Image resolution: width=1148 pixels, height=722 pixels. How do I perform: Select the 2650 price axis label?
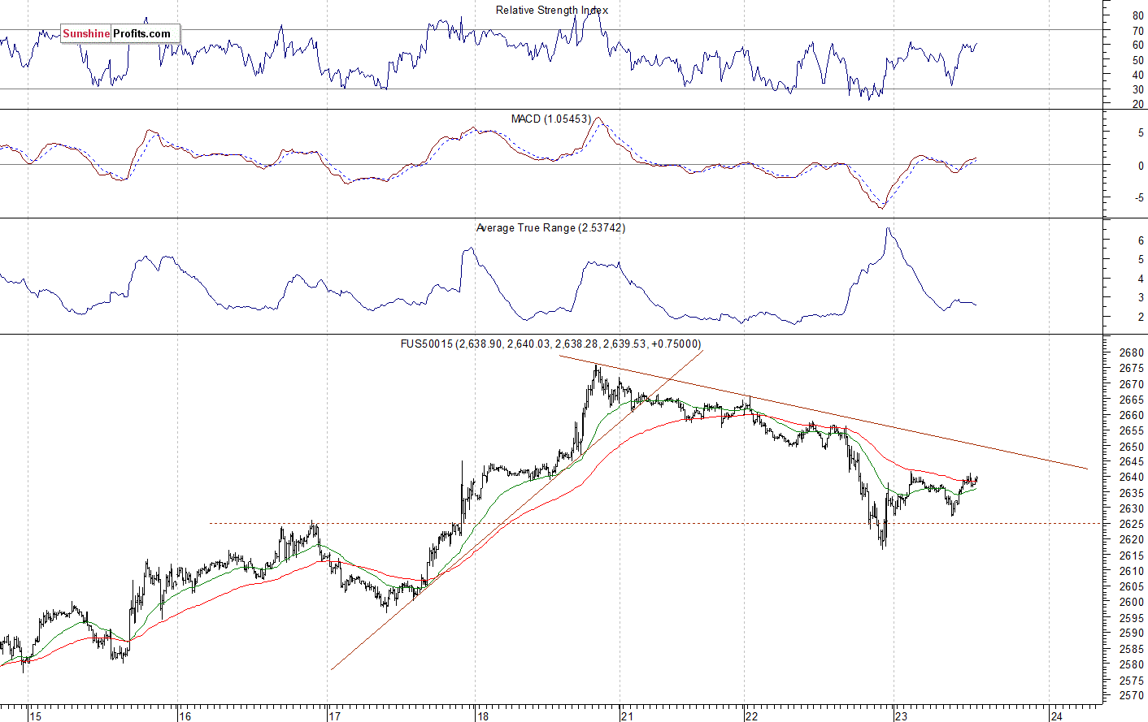pyautogui.click(x=1132, y=447)
